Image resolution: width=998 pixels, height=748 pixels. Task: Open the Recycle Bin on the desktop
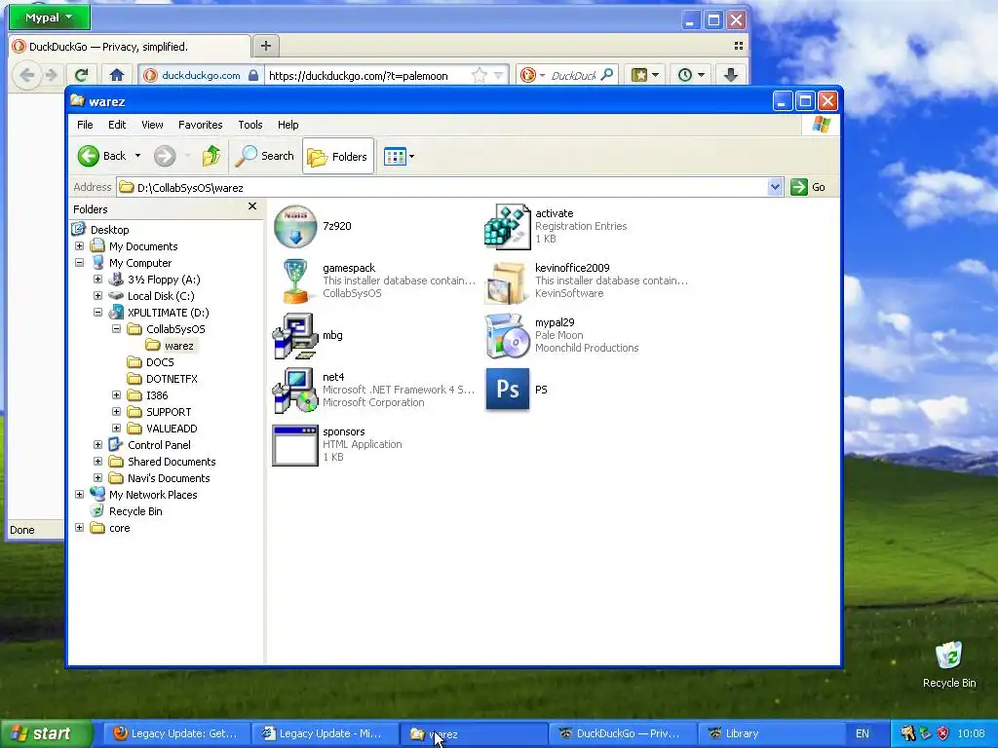pyautogui.click(x=949, y=664)
